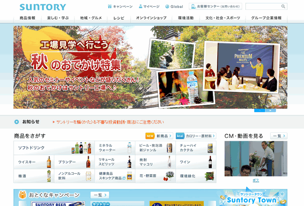The image size is (304, 206).
Task: Open おとくなキャンペーン 一覧 button
Action: click(x=100, y=195)
